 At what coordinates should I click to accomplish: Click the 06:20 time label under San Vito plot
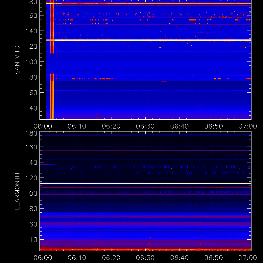click(x=111, y=126)
